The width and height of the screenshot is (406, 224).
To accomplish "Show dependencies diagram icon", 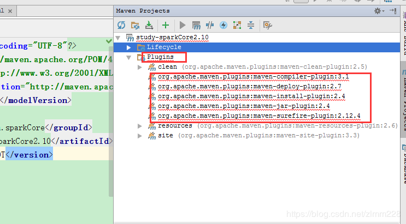I will tap(237, 25).
